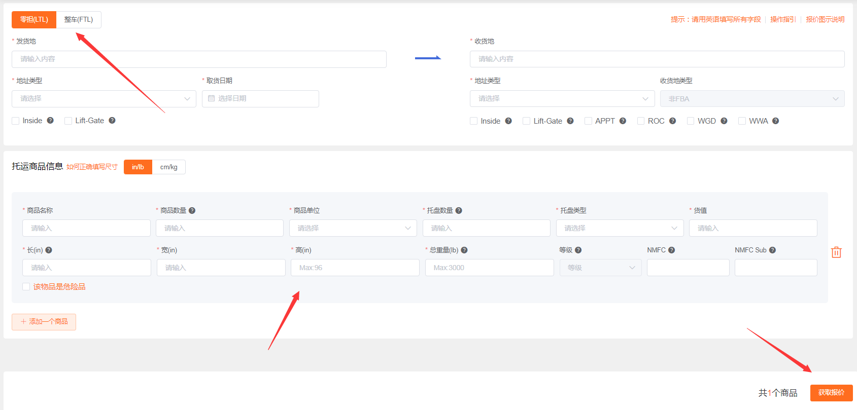Screen dimensions: 857x410
Task: Click help icon next to 商品数量
Action: coord(192,211)
